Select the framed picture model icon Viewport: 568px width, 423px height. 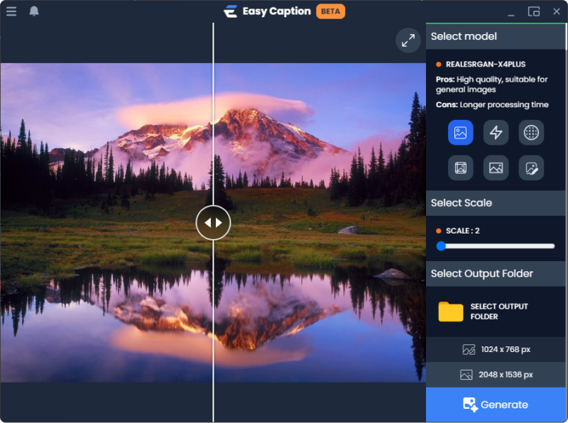point(460,168)
